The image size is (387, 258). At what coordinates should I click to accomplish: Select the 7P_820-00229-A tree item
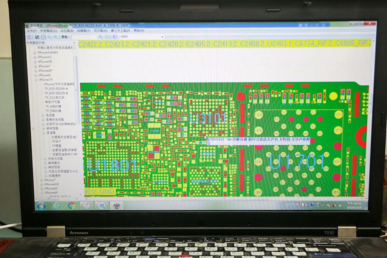(x=56, y=93)
